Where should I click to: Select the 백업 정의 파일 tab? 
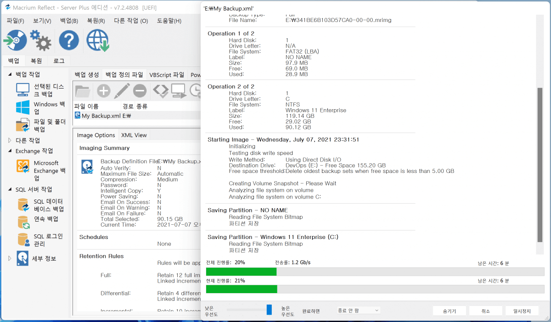[124, 75]
